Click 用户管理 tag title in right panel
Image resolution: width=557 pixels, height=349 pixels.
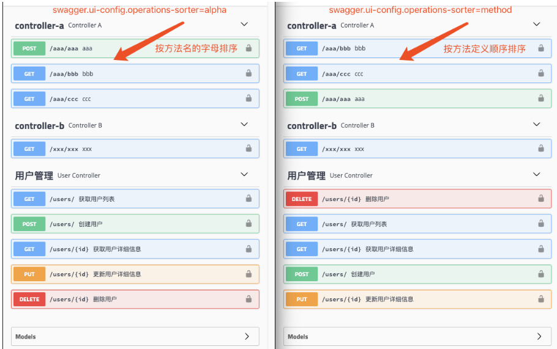click(306, 175)
